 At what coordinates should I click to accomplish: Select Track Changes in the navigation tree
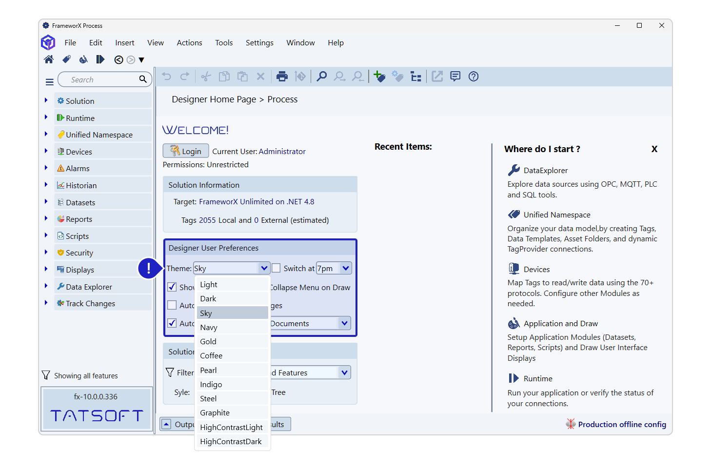[x=103, y=303]
